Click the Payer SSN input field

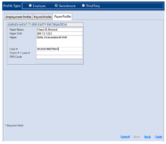point(59,34)
